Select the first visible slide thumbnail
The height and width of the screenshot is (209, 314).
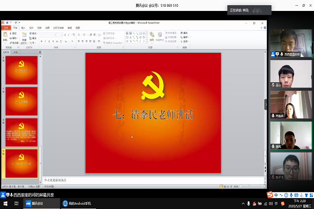21,69
